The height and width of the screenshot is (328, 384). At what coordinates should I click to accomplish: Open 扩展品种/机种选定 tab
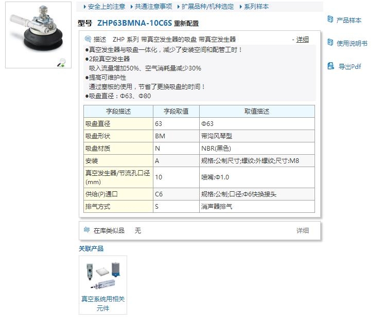(207, 7)
